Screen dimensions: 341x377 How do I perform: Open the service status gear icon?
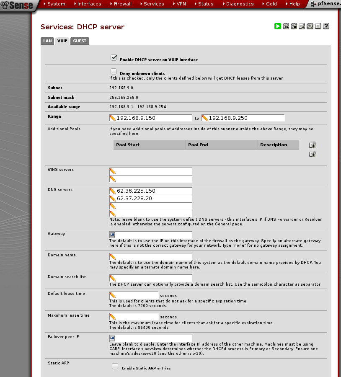(x=310, y=26)
